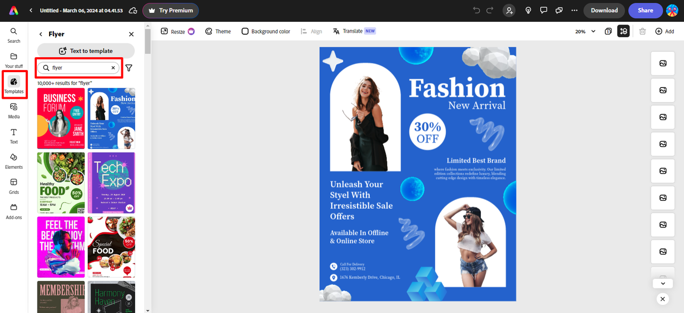Open the Resize tool

[177, 32]
